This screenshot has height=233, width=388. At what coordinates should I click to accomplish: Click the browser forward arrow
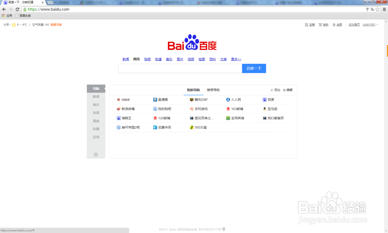click(10, 9)
